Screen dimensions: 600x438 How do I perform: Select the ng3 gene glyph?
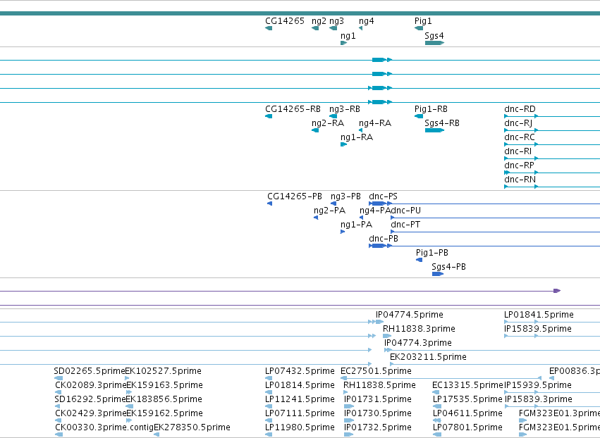(x=333, y=28)
